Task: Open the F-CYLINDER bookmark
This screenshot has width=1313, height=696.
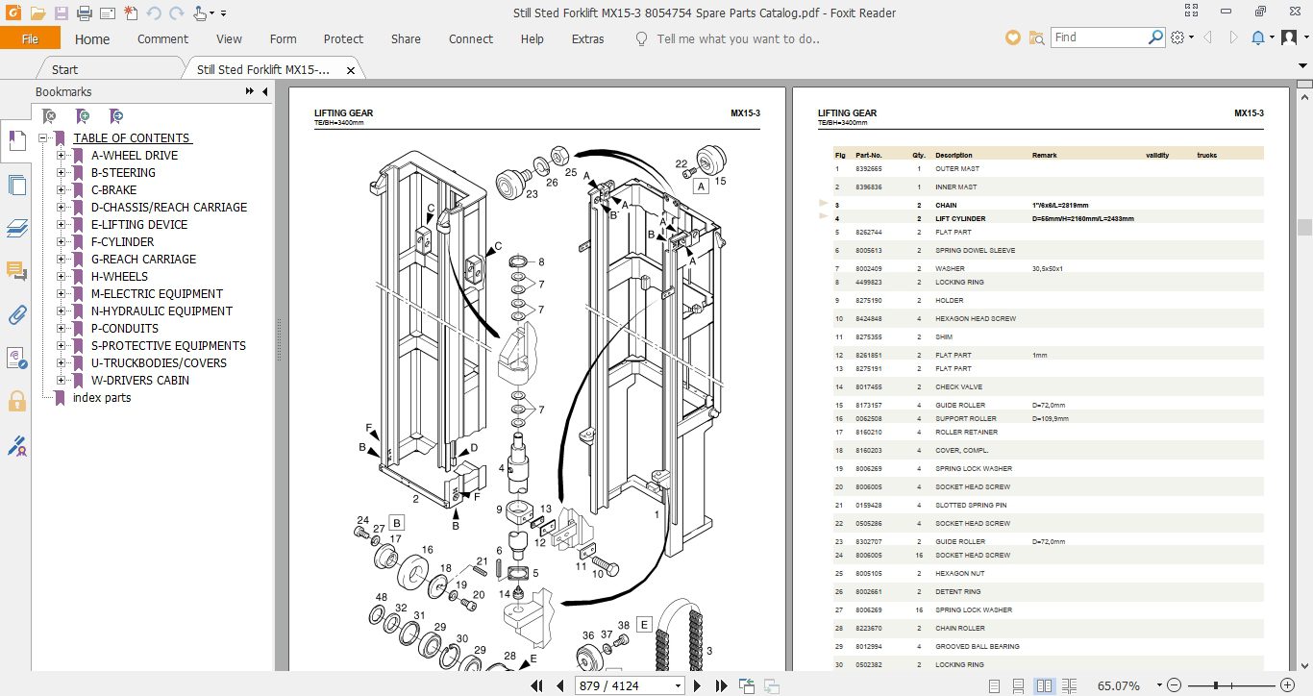Action: pyautogui.click(x=122, y=242)
